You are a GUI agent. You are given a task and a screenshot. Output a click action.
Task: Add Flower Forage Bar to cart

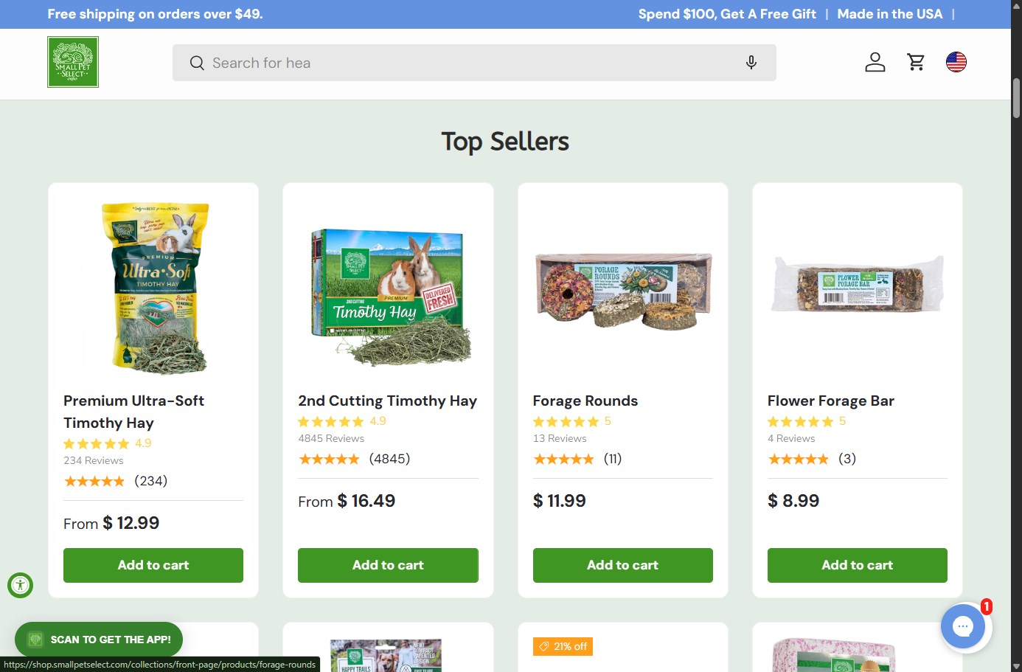858,565
